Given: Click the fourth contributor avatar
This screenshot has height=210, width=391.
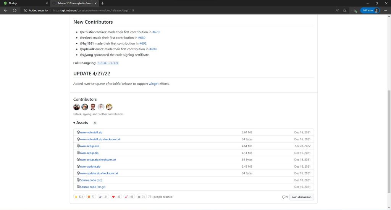Looking at the screenshot, I should pos(101,107).
